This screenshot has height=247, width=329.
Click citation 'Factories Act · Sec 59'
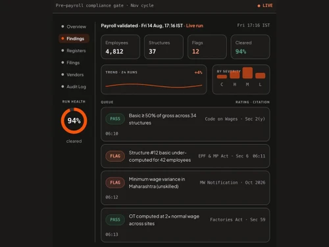(238, 220)
